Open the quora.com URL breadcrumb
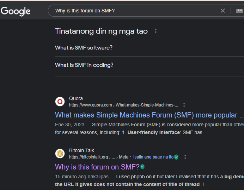 coord(123,105)
